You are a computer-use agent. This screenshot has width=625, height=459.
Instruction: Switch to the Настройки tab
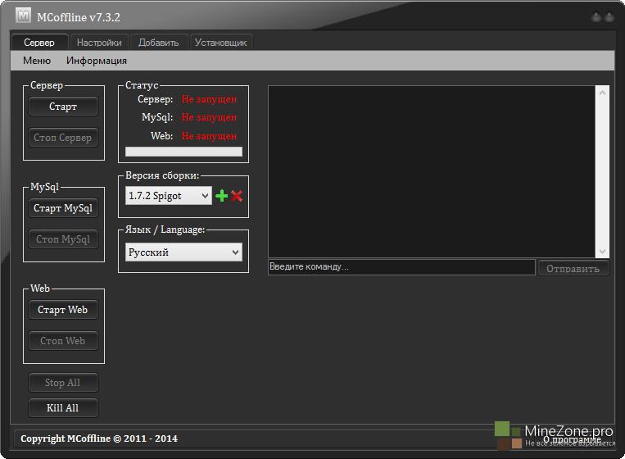[99, 43]
